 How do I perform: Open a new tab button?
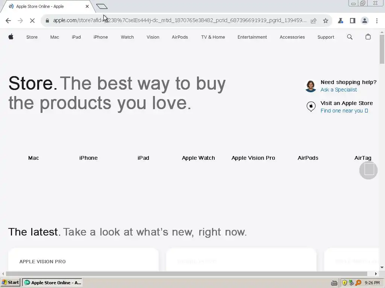point(102,6)
